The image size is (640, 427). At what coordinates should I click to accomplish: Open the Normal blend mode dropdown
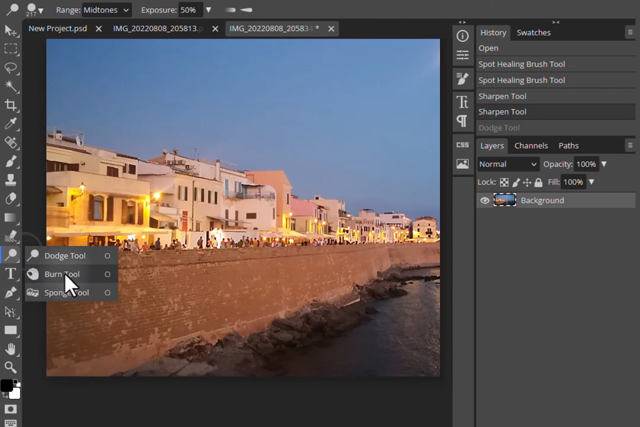(507, 164)
